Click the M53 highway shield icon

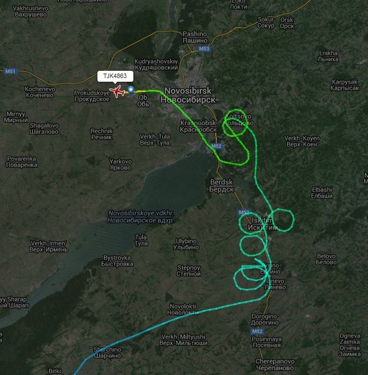tap(204, 49)
